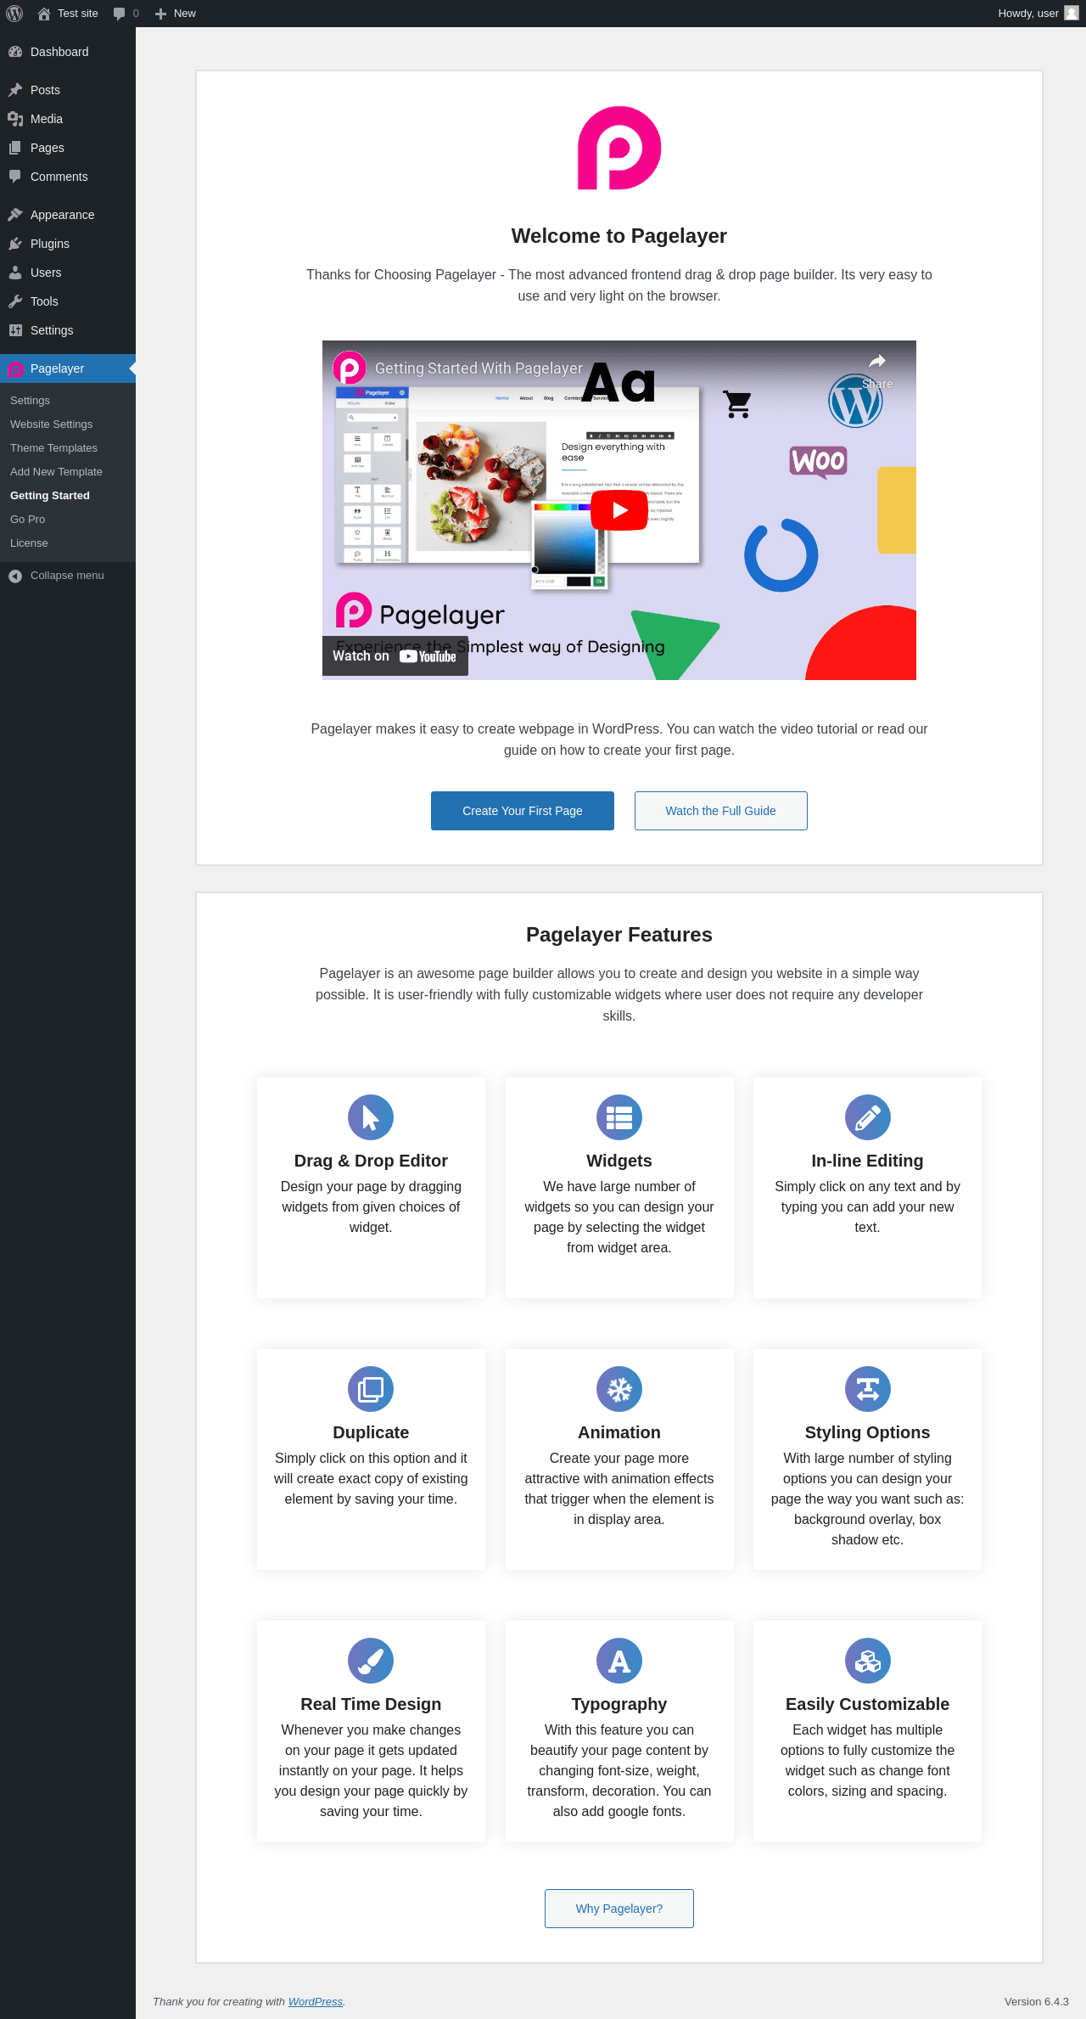Click the Typography letter A icon

[619, 1661]
